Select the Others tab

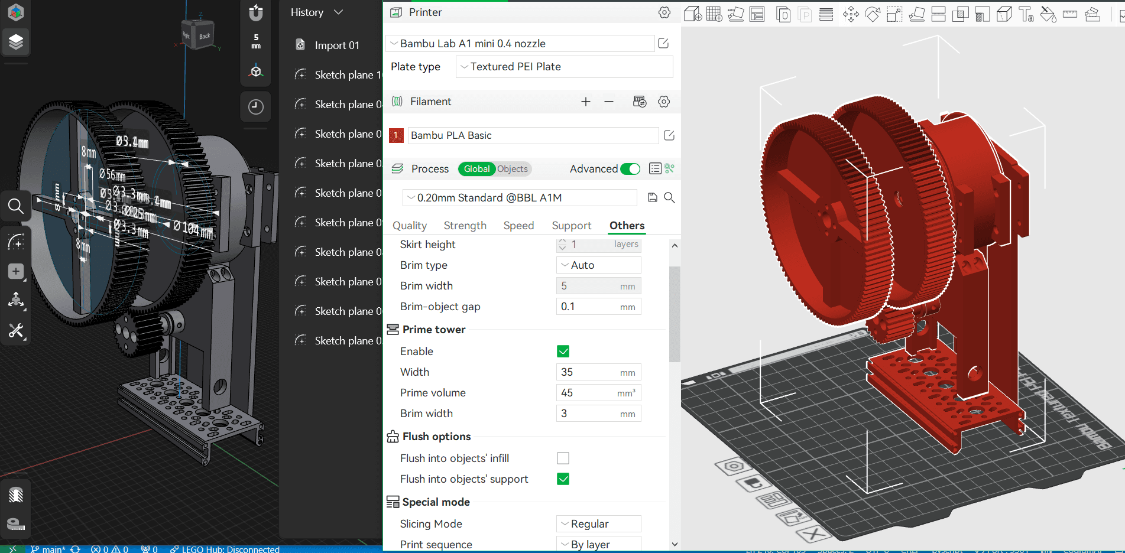pos(627,226)
